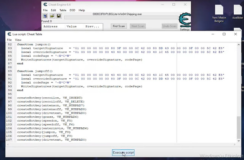244x160 pixels.
Task: Open Cheat Engine Table menu
Action: coord(63,10)
